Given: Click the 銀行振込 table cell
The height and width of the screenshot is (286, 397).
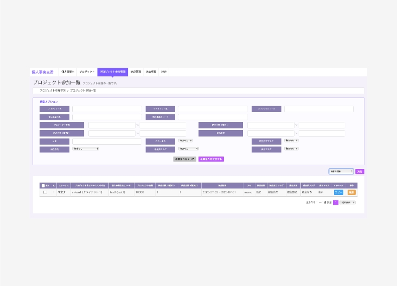Looking at the screenshot, I should coord(292,192).
